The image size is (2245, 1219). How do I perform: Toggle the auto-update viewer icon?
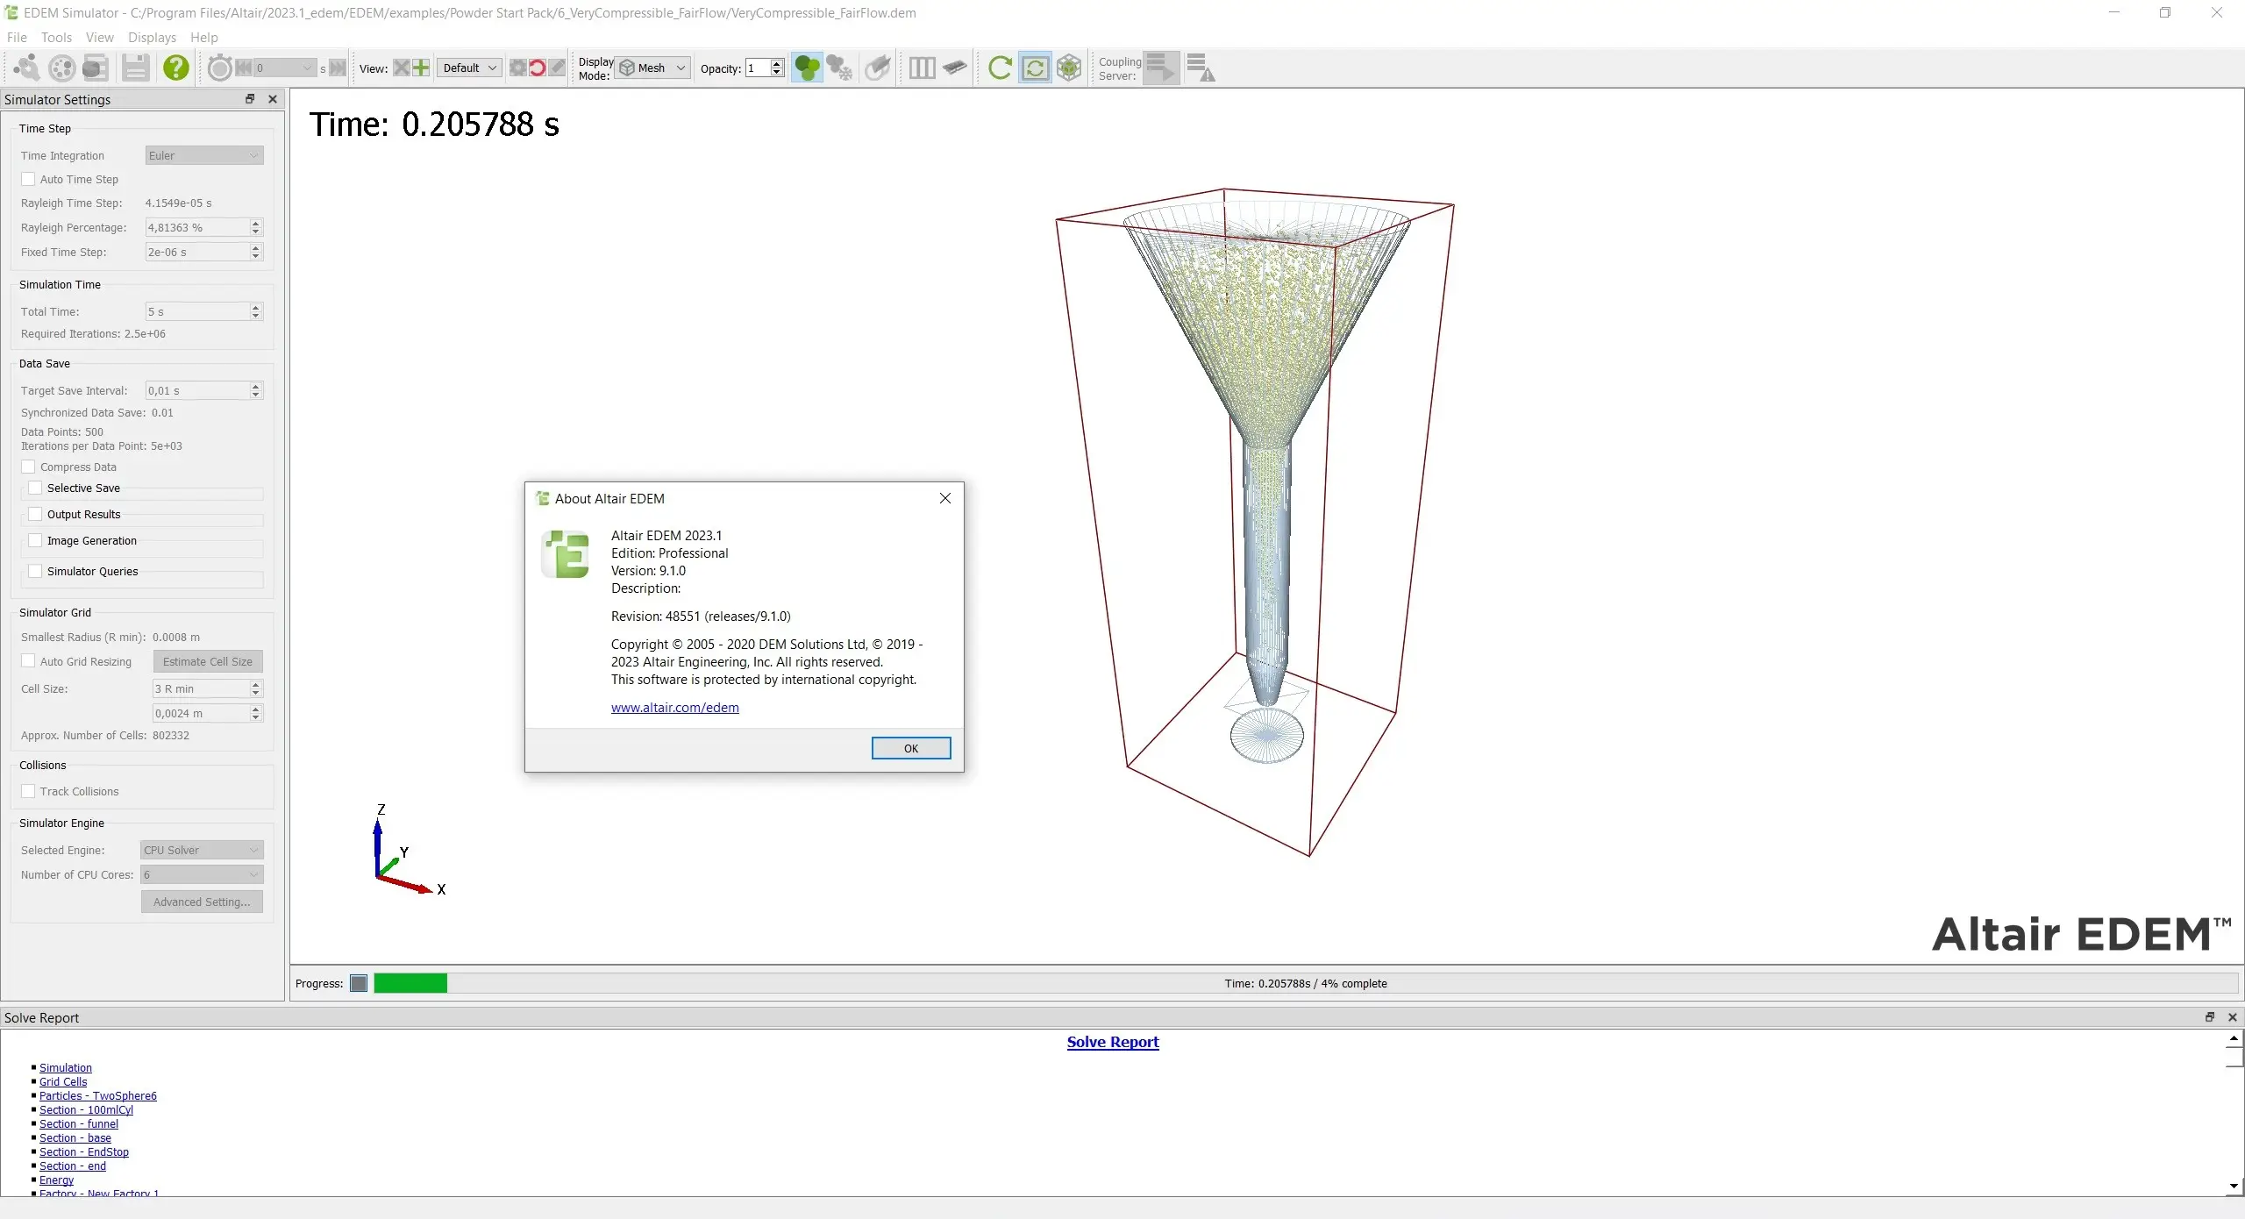(1035, 68)
